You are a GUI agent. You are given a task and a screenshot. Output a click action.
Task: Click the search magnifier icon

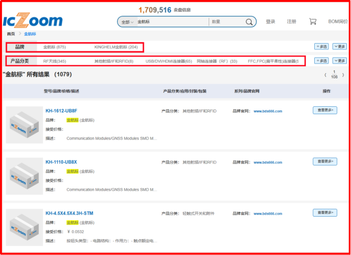coord(249,22)
